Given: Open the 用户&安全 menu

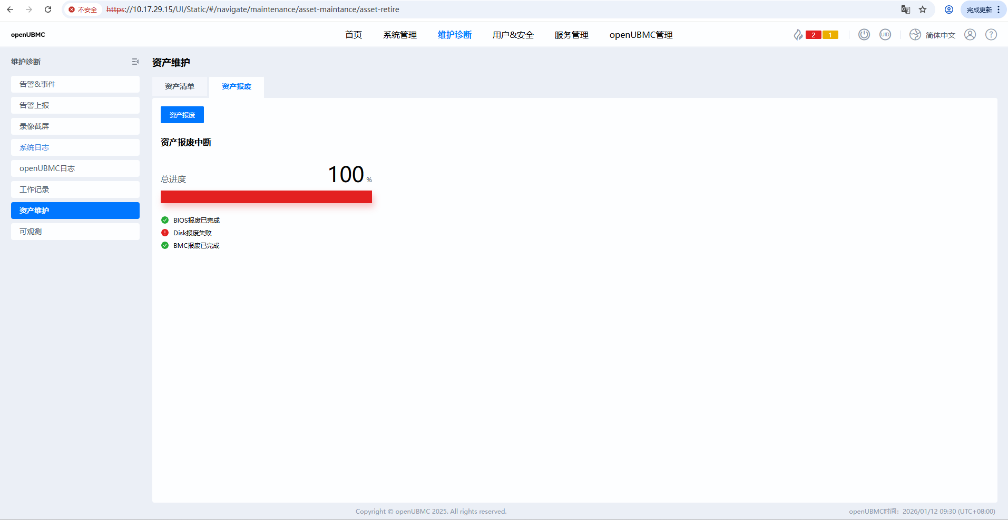Looking at the screenshot, I should point(512,35).
